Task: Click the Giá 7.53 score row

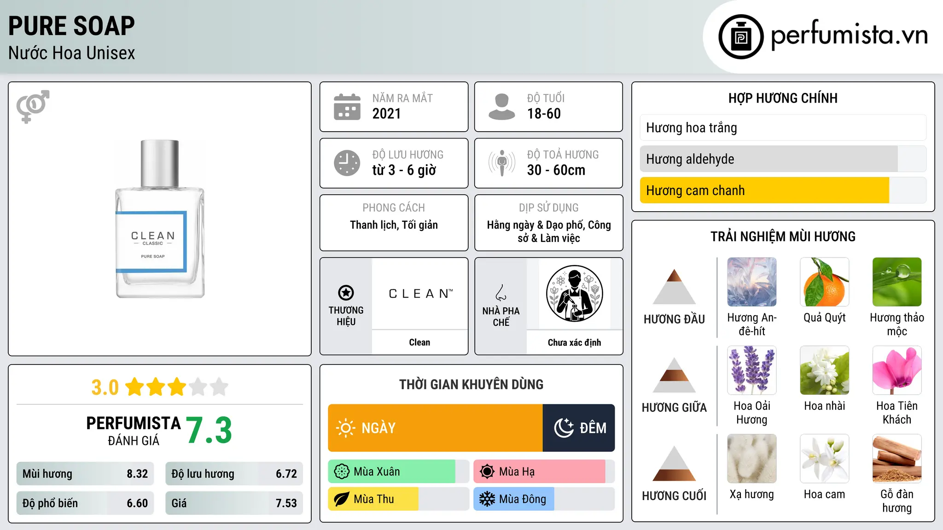Action: coord(234,503)
